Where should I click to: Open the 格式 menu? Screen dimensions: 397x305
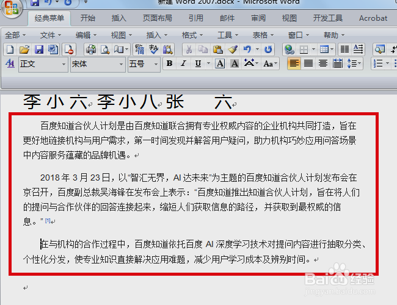(x=192, y=35)
